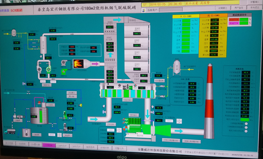Select the large green booster fan motor
This screenshot has height=159, width=263.
coord(134,125)
